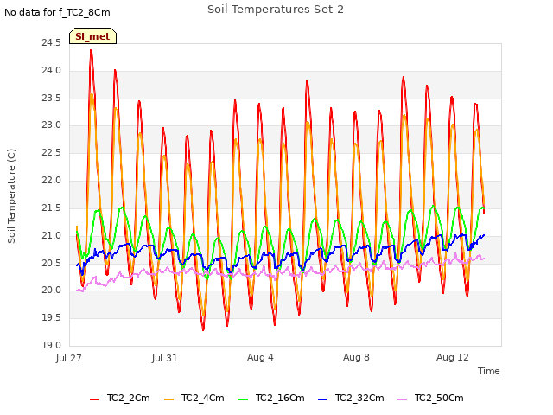Click the Aug 8 x-axis tick label
Screen dimensions: 553x415
356,357
